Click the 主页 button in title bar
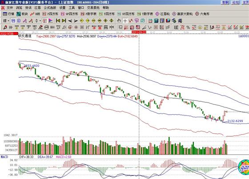The height and width of the screenshot is (179, 249). pos(245,2)
